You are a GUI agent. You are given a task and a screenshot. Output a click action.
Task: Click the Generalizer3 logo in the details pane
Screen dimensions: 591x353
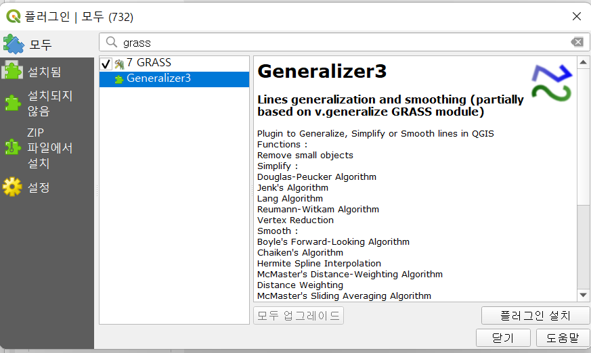click(x=552, y=83)
